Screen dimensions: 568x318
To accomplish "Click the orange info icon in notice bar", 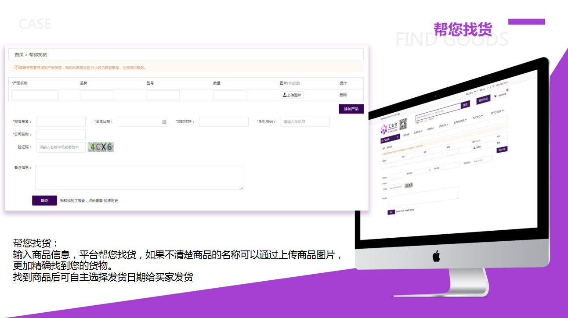I will (17, 68).
